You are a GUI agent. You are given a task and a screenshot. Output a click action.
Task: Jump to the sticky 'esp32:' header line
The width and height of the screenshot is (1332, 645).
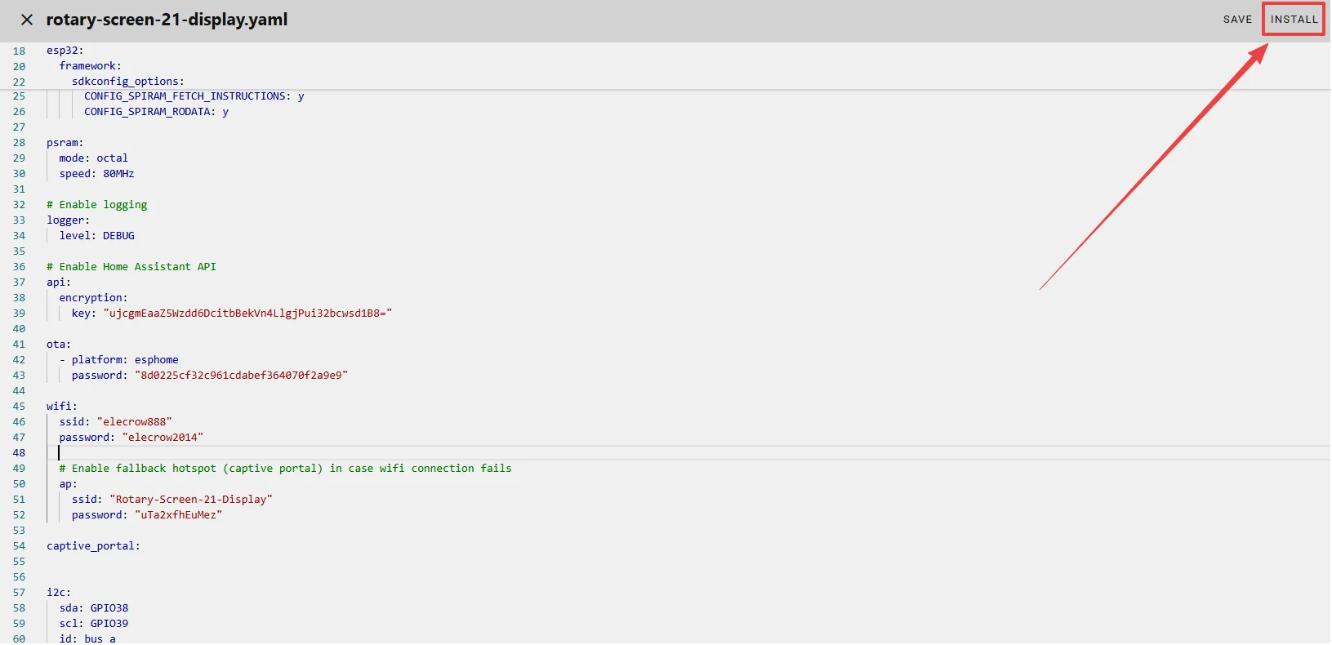point(65,51)
